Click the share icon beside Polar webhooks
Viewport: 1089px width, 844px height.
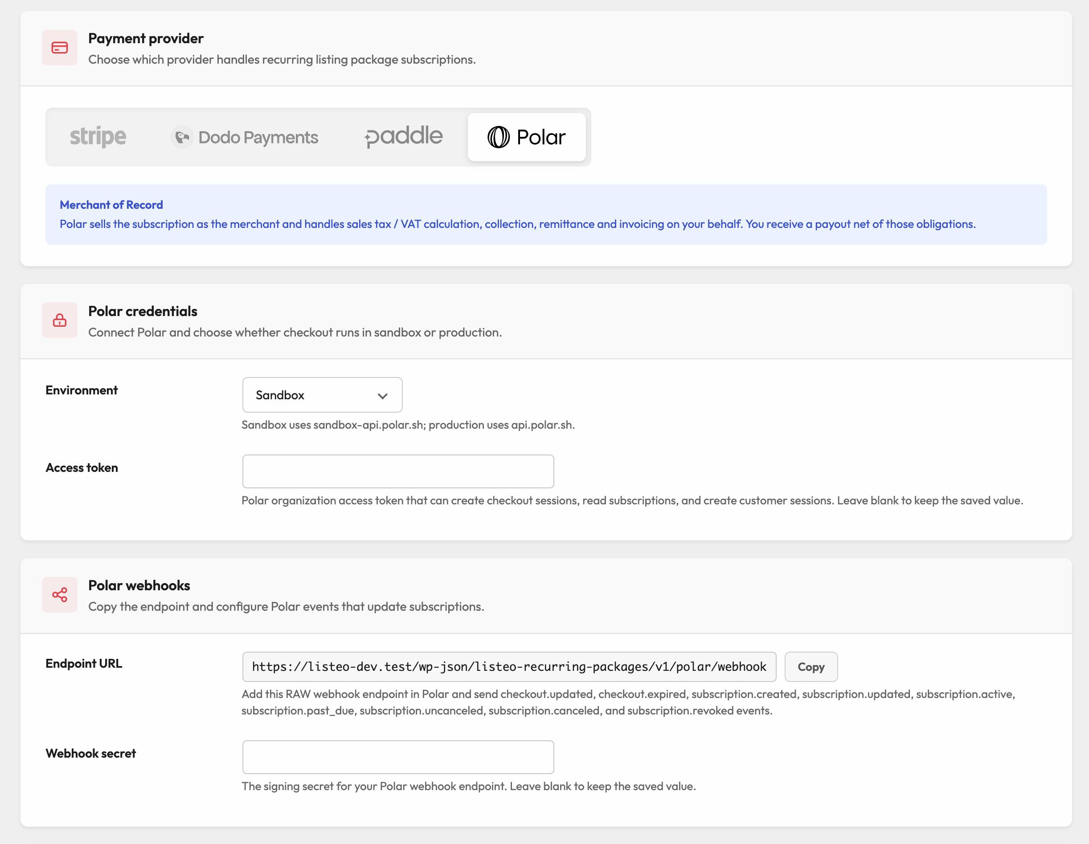60,595
